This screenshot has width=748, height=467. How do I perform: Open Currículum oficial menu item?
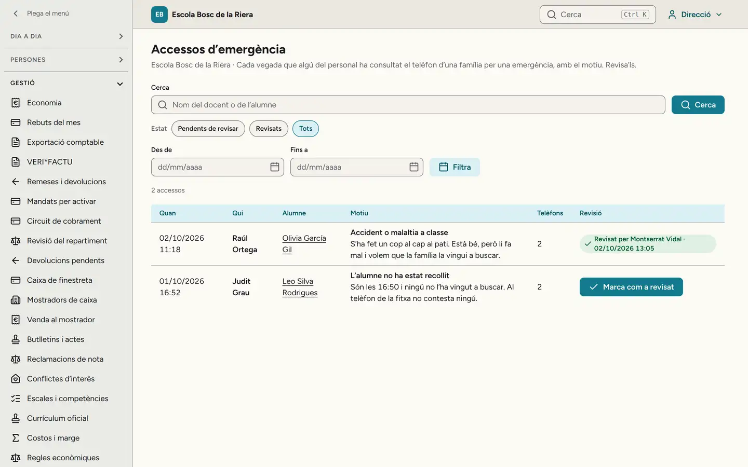pos(66,418)
